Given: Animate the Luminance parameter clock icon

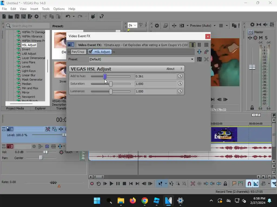Looking at the screenshot, I should pyautogui.click(x=180, y=91).
